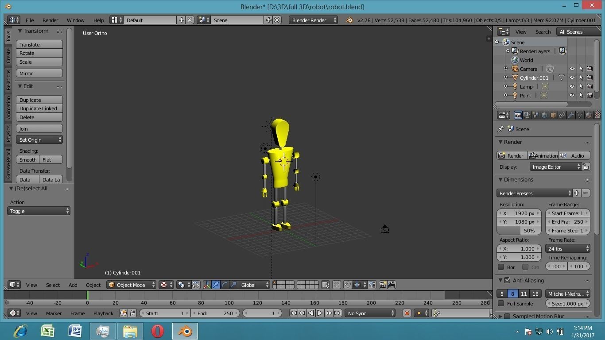
Task: Open the Window menu
Action: (75, 20)
